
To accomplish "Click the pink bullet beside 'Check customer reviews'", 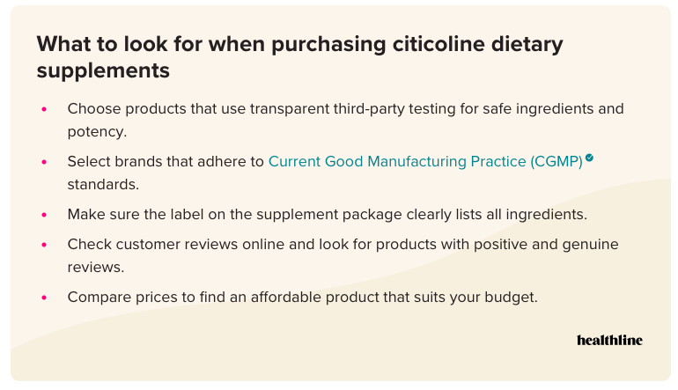I will (44, 245).
